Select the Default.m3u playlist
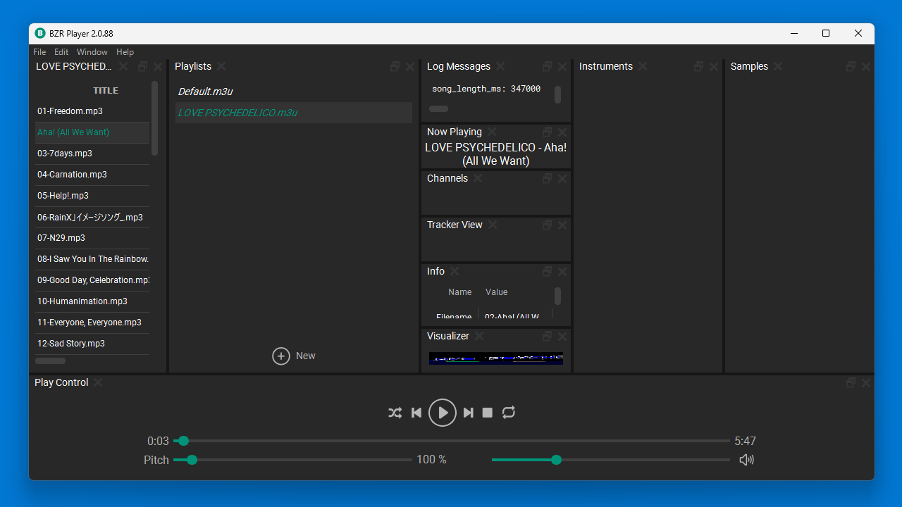 (205, 92)
